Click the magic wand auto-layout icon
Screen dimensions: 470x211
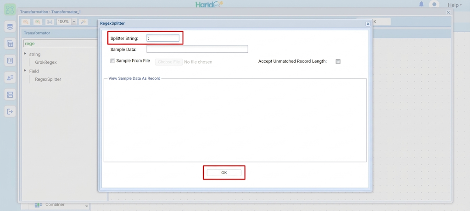coord(83,22)
